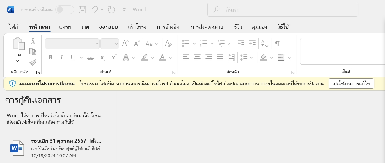Open the font size combo box
This screenshot has height=163, width=385.
(110, 44)
